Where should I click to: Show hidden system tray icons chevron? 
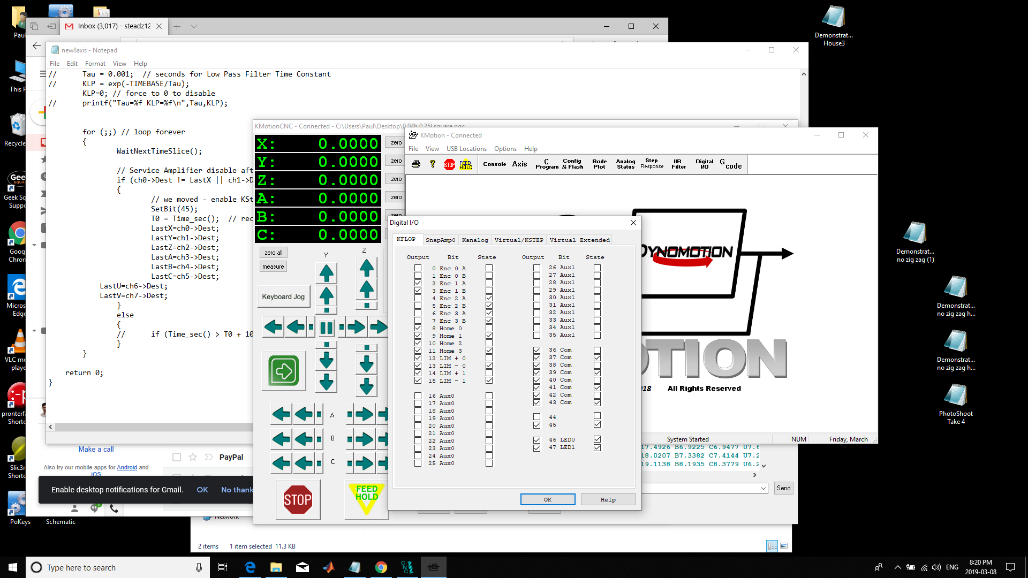pos(897,567)
